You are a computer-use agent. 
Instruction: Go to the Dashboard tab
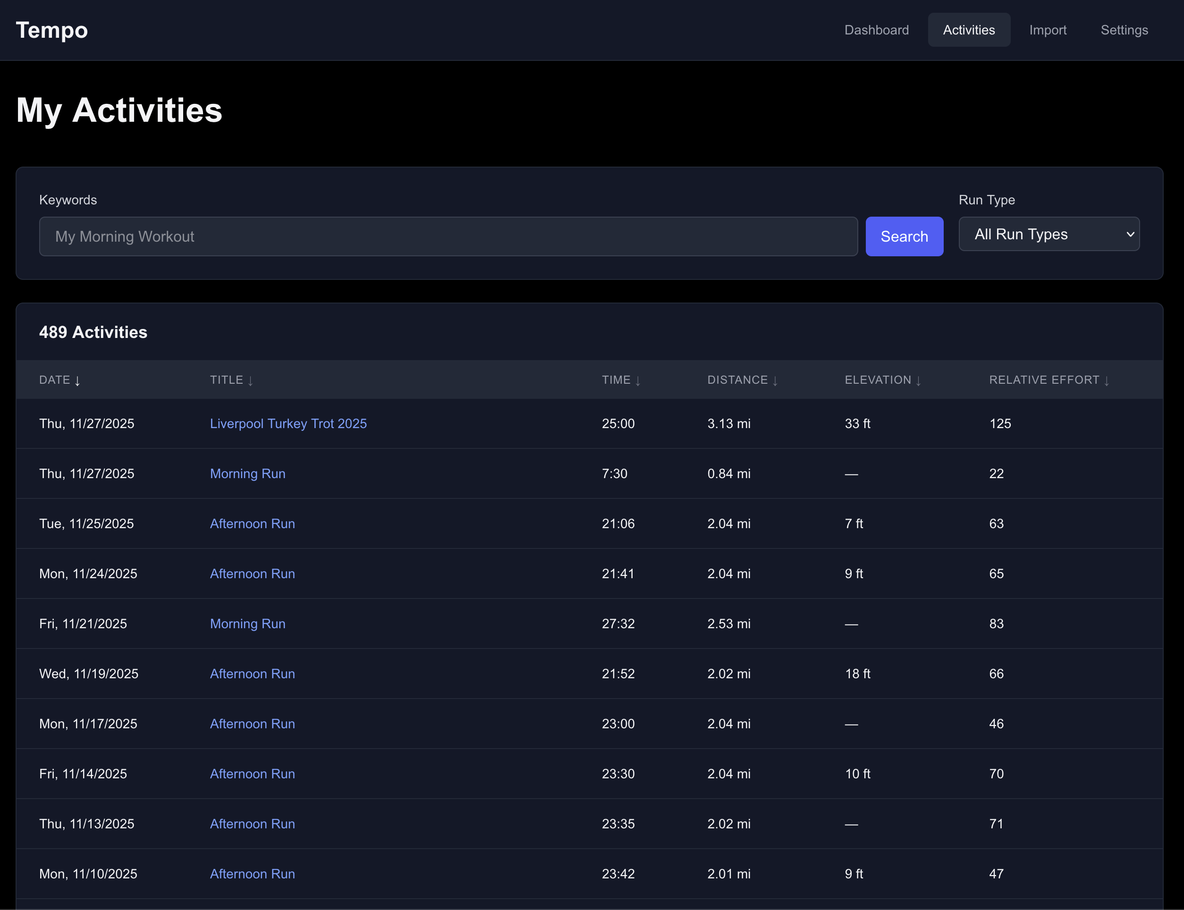pos(876,30)
